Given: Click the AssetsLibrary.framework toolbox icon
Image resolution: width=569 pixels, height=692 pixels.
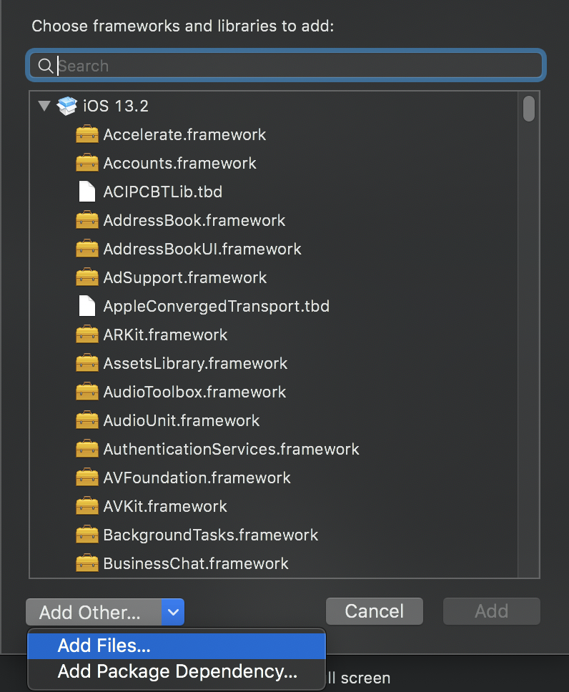Looking at the screenshot, I should (x=87, y=363).
